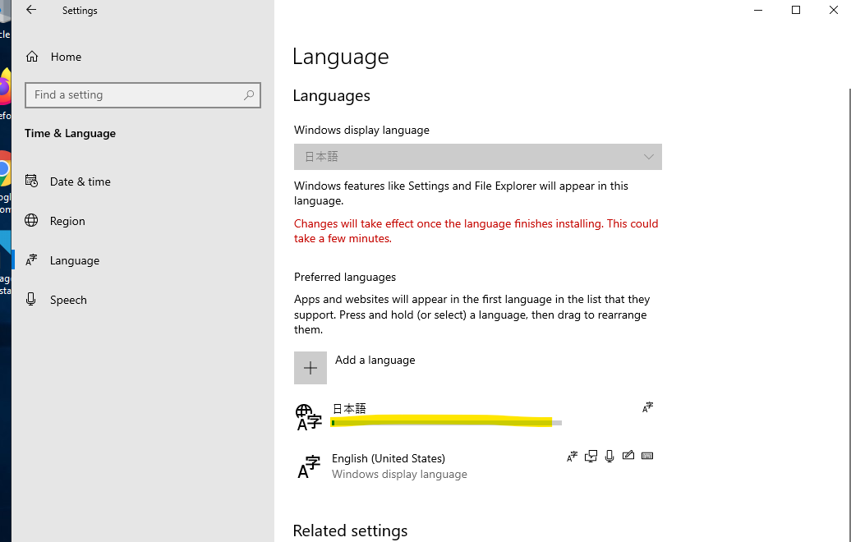
Task: Click the Preferred languages heading
Action: coord(345,278)
